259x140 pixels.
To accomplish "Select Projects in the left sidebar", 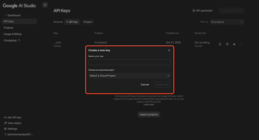I will point(9,28).
